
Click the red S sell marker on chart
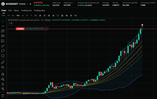pos(142,25)
